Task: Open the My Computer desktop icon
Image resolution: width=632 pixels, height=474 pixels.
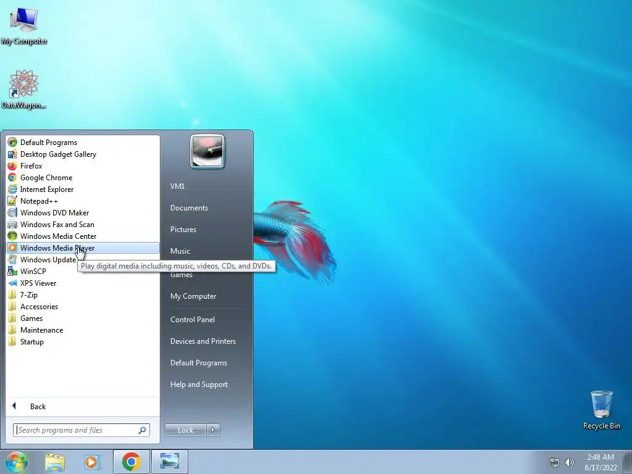Action: pos(24,25)
